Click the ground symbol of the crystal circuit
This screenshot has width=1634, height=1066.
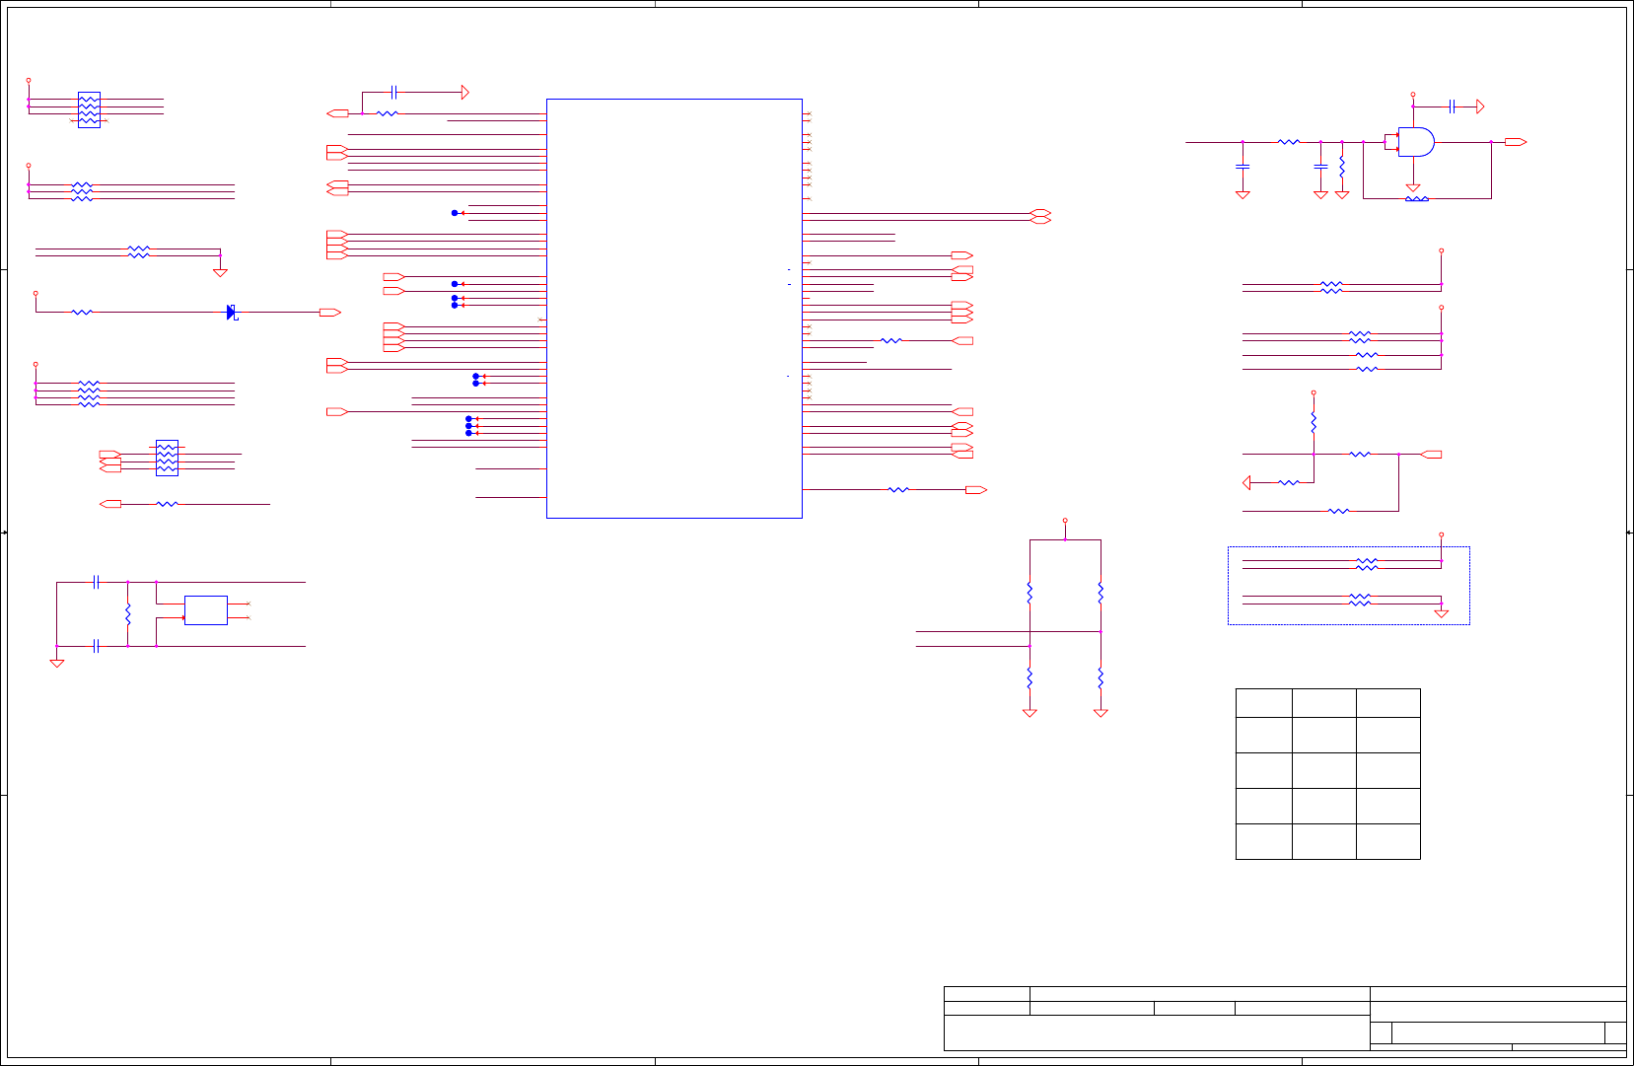tap(57, 664)
